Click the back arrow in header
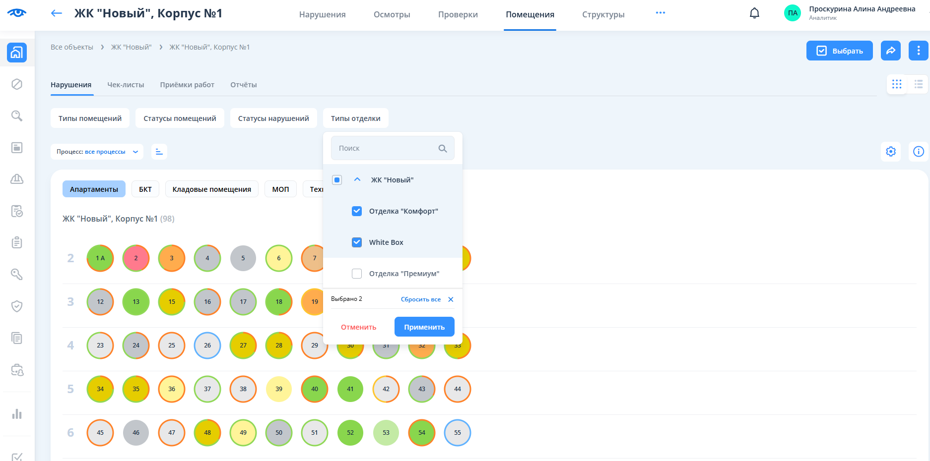The height and width of the screenshot is (461, 930). 57,13
